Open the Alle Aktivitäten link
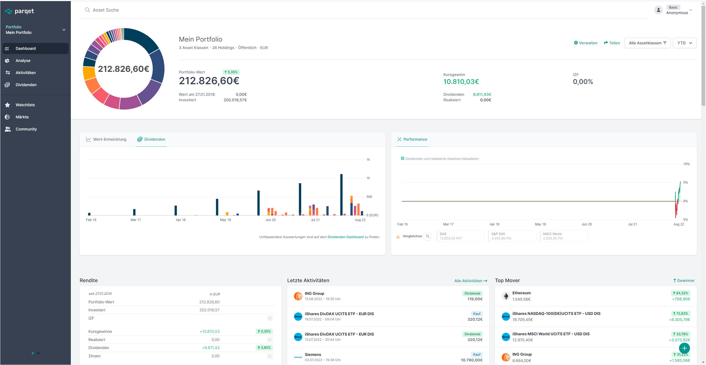The image size is (706, 365). pos(471,281)
